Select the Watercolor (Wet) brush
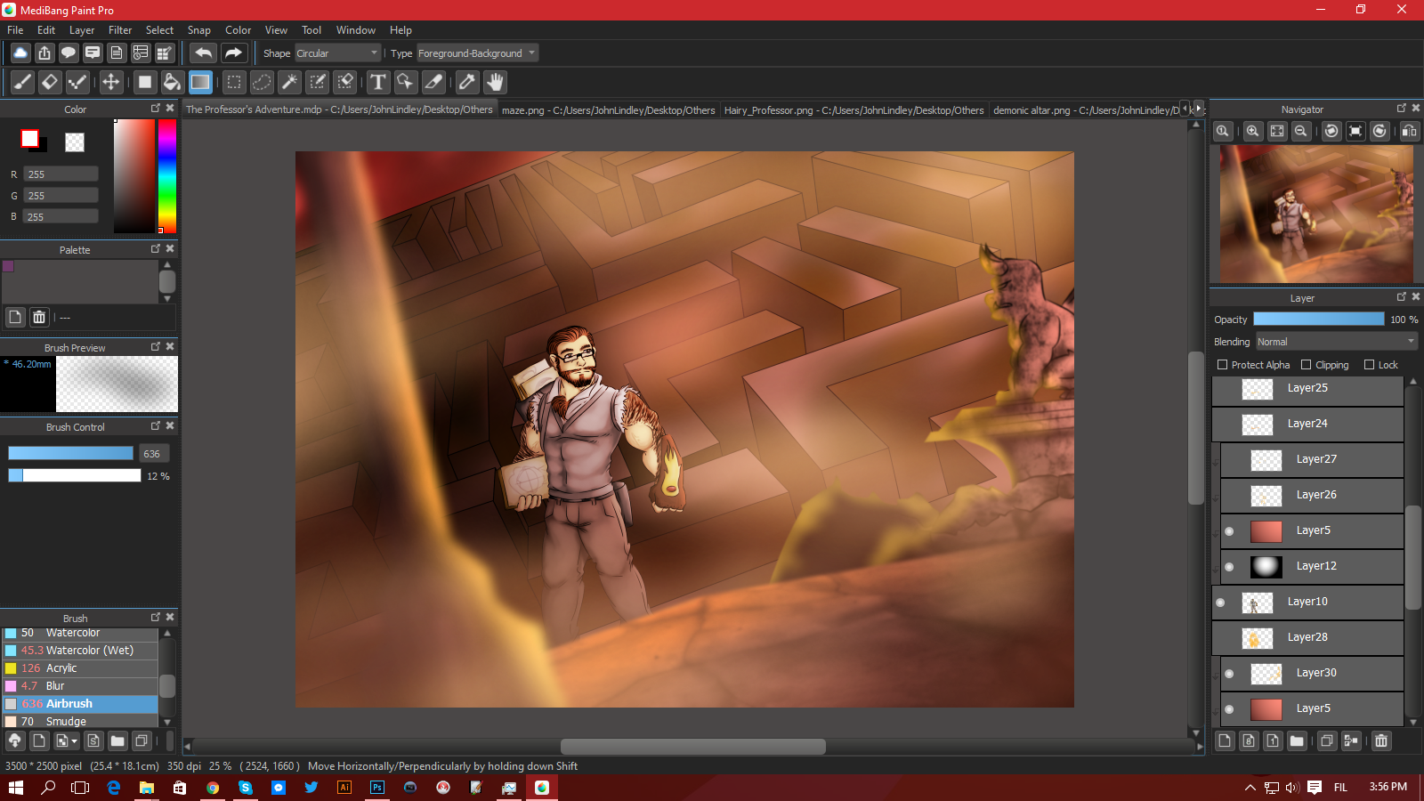Image resolution: width=1424 pixels, height=801 pixels. coord(80,651)
